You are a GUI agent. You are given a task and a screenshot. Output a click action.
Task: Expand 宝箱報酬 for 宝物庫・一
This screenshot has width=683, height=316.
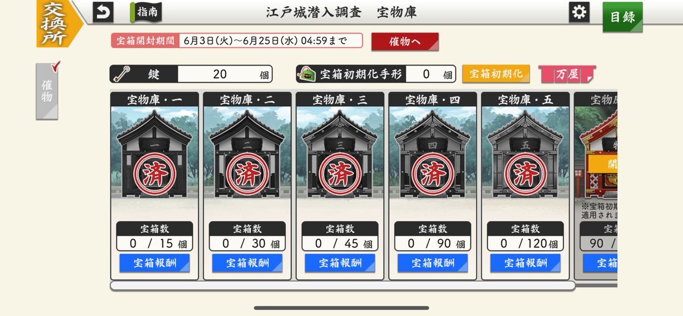pyautogui.click(x=154, y=263)
